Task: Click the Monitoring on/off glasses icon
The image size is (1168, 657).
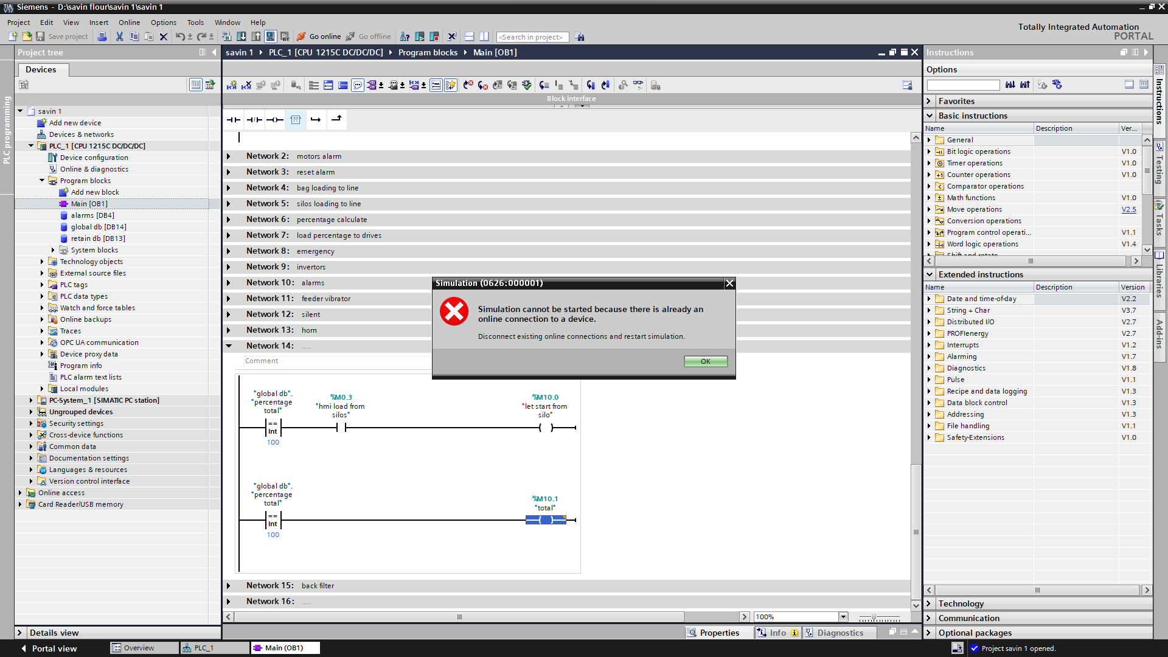Action: click(638, 85)
